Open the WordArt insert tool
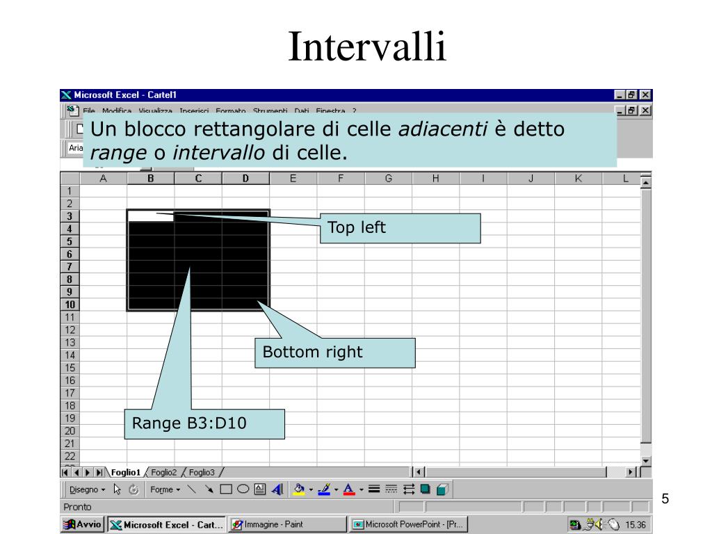 click(x=277, y=489)
